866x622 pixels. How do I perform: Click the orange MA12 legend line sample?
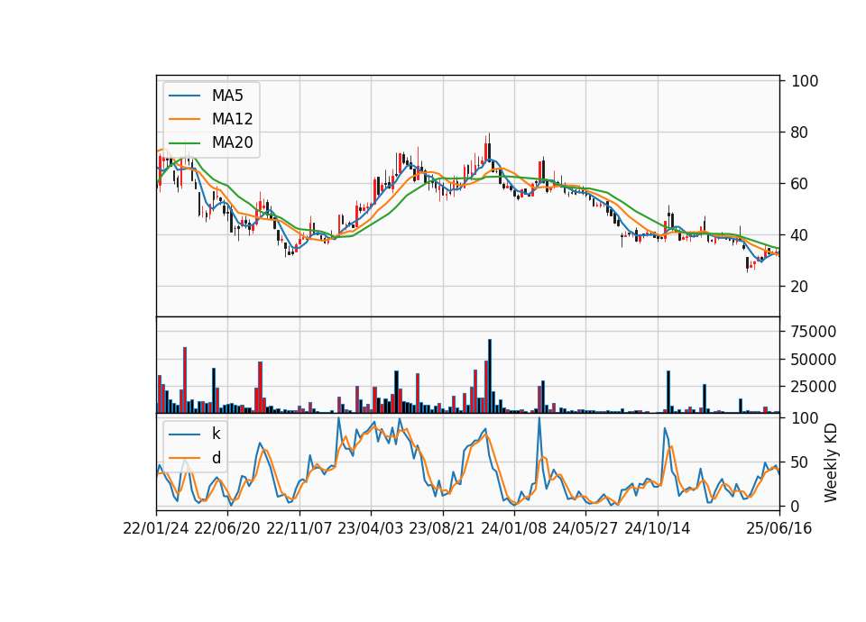[x=184, y=119]
